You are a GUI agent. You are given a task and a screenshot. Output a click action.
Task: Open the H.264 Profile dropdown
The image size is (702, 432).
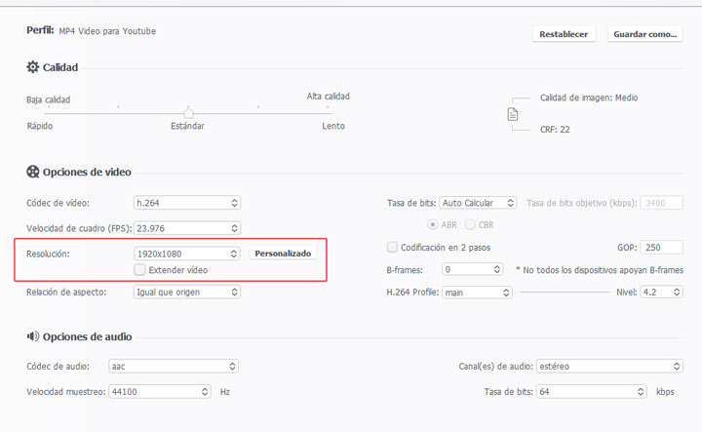(x=478, y=292)
